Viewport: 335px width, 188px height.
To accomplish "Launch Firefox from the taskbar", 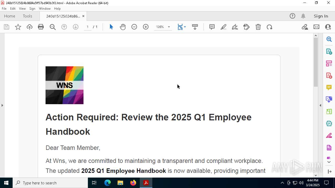I will pyautogui.click(x=133, y=183).
